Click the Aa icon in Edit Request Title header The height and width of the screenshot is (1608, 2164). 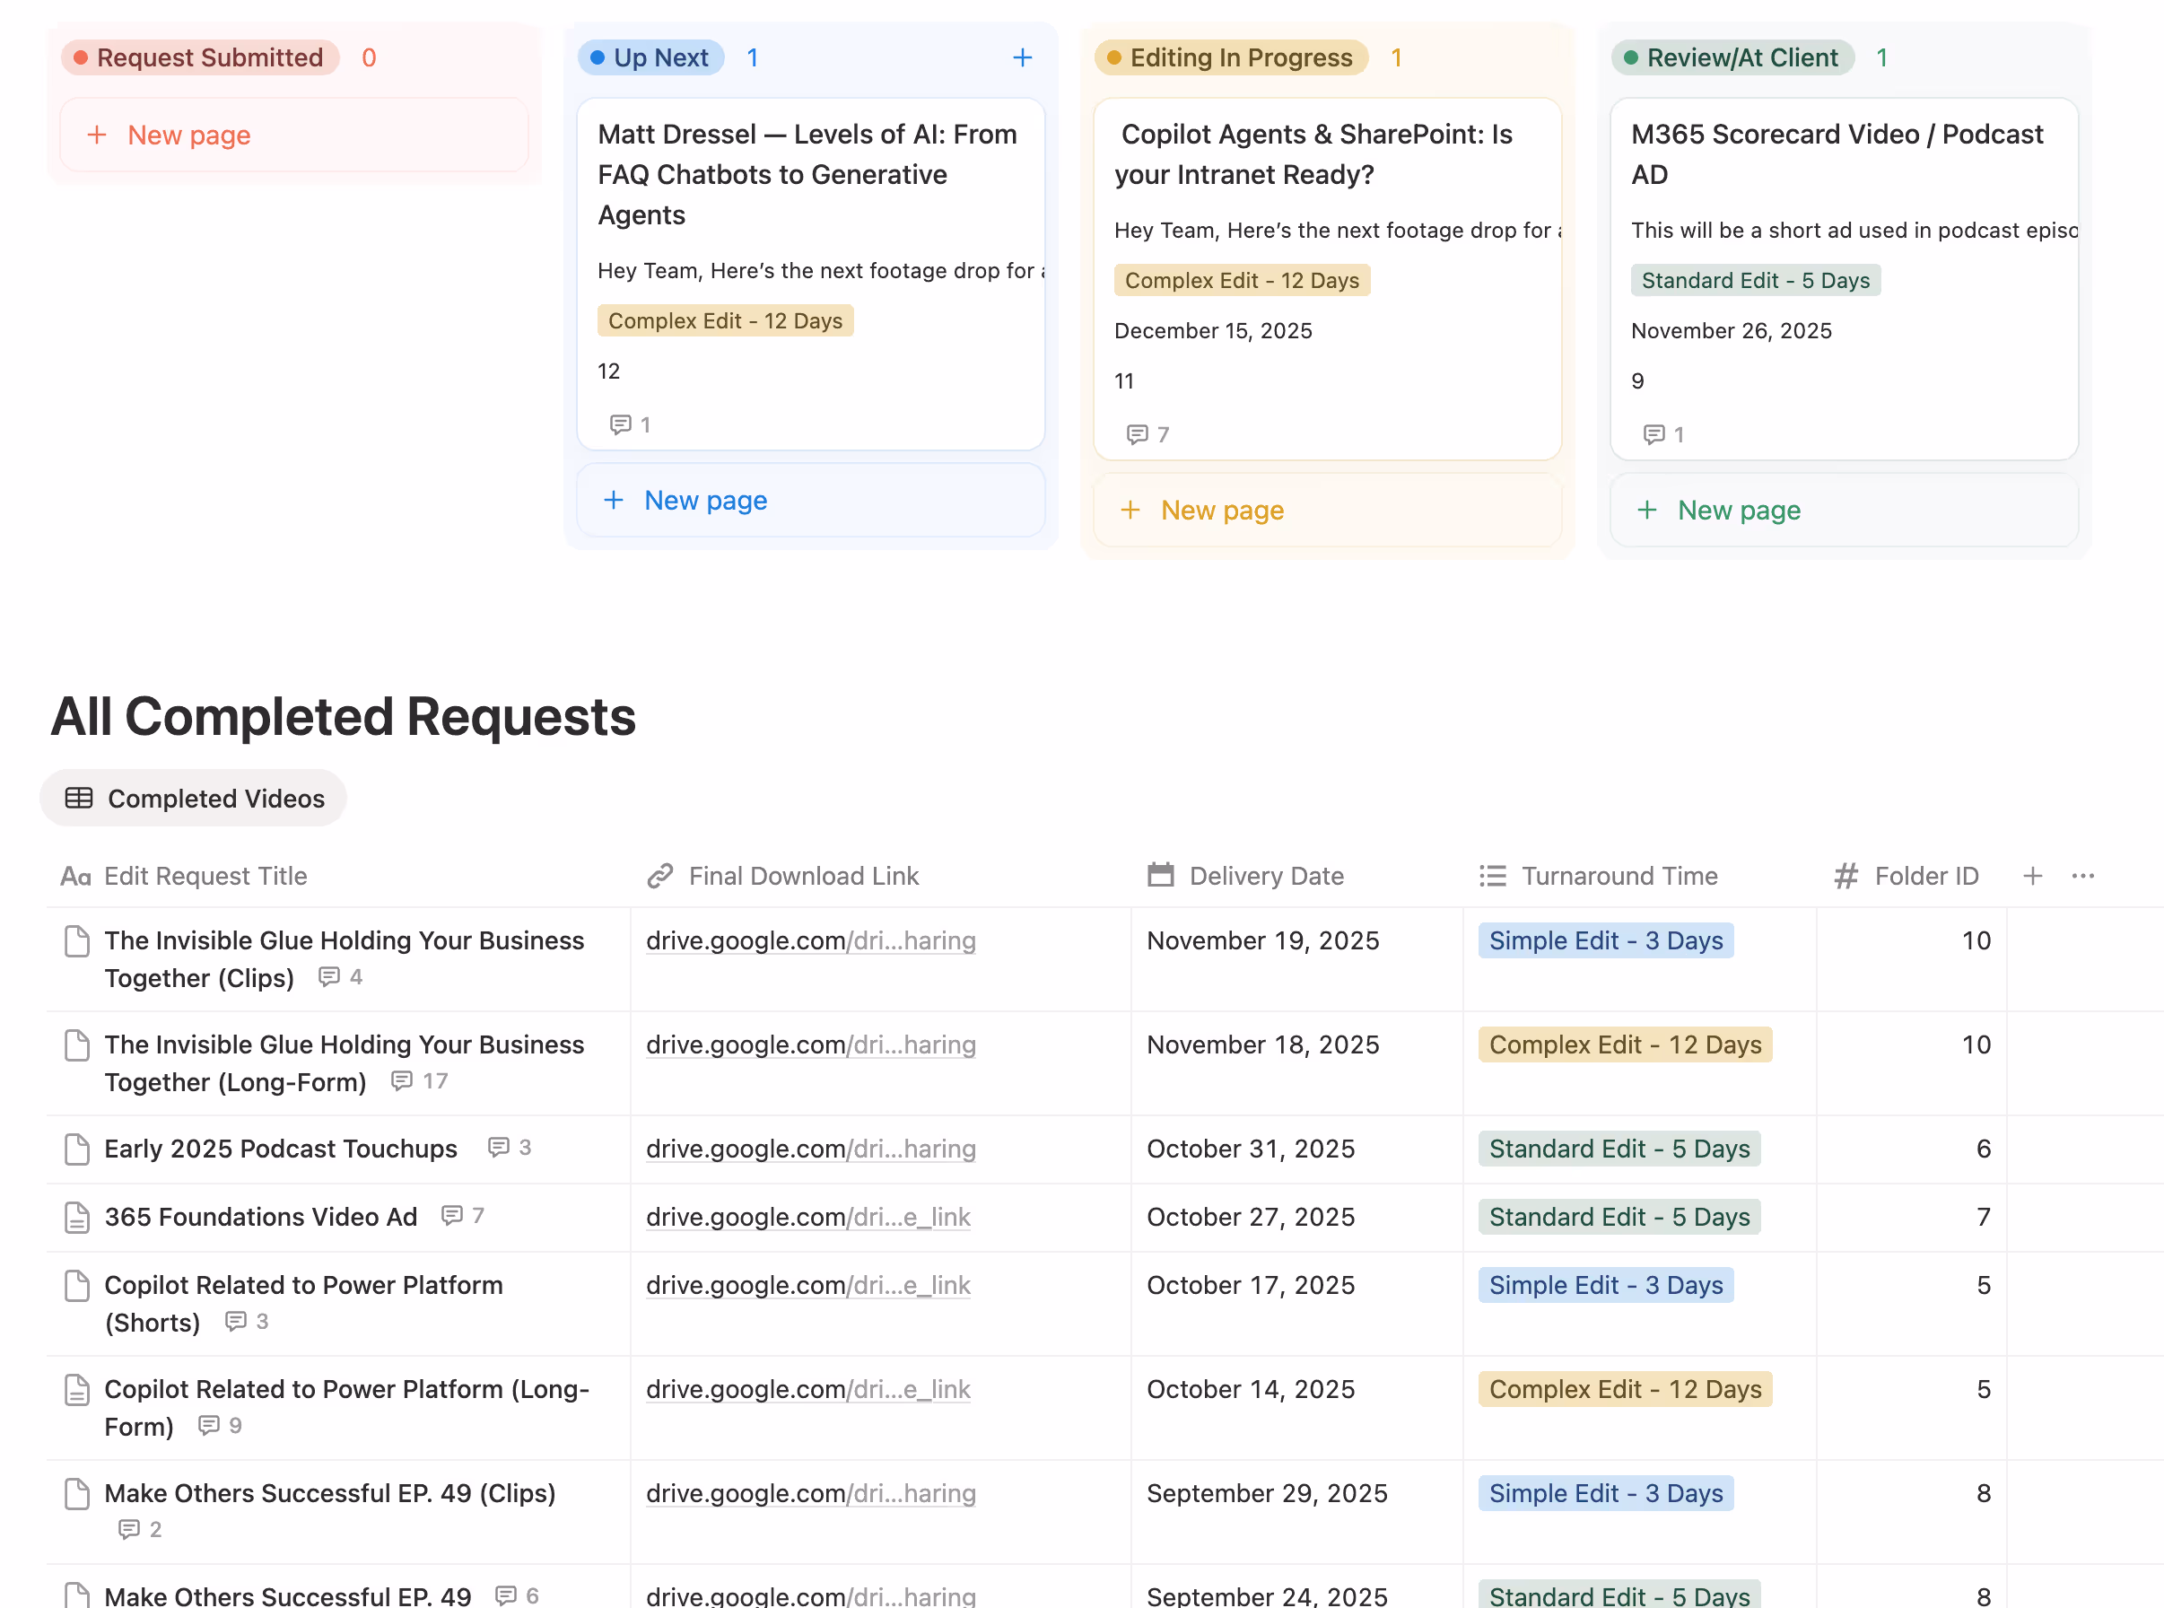pyautogui.click(x=75, y=875)
